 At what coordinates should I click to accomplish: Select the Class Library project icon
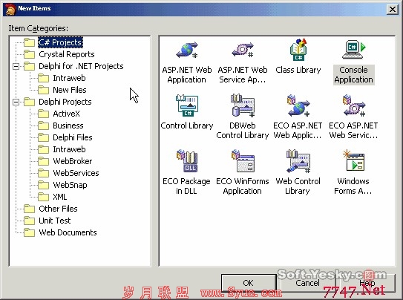point(298,50)
